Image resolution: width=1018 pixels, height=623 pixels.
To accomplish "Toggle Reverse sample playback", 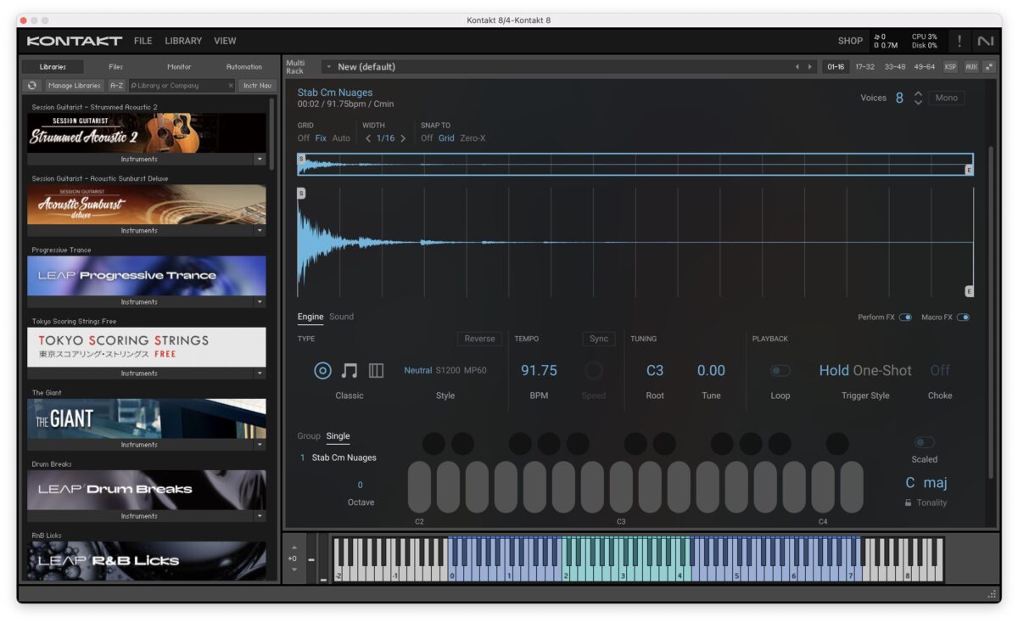I will pyautogui.click(x=479, y=339).
